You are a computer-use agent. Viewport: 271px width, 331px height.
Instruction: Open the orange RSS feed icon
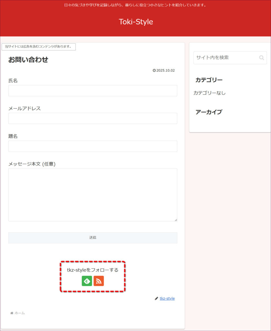(99, 281)
